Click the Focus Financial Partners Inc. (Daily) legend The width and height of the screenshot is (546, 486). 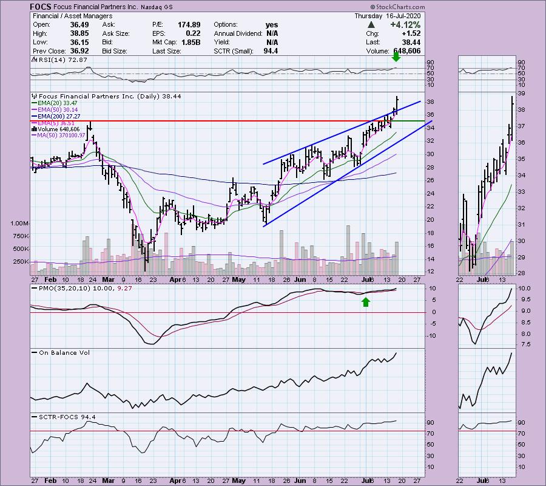tap(110, 96)
